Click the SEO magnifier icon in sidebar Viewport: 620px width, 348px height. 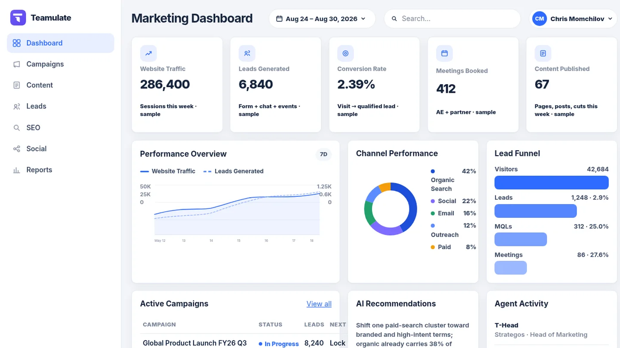17,128
